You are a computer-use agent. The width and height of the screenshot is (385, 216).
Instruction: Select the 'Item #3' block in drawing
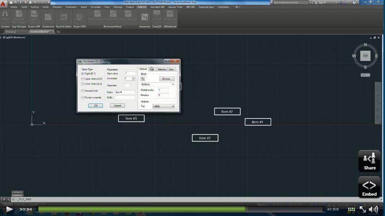point(205,138)
